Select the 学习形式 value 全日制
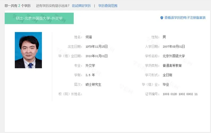The width and height of the screenshot is (211, 133). point(167,75)
